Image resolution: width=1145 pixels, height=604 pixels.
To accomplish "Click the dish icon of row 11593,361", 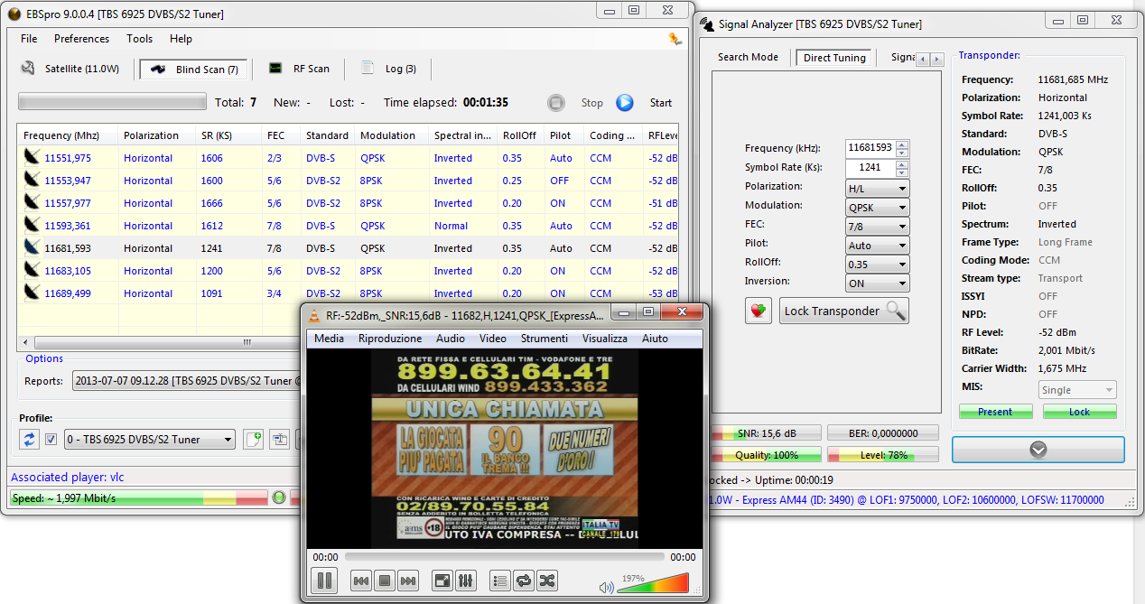I will pyautogui.click(x=32, y=226).
